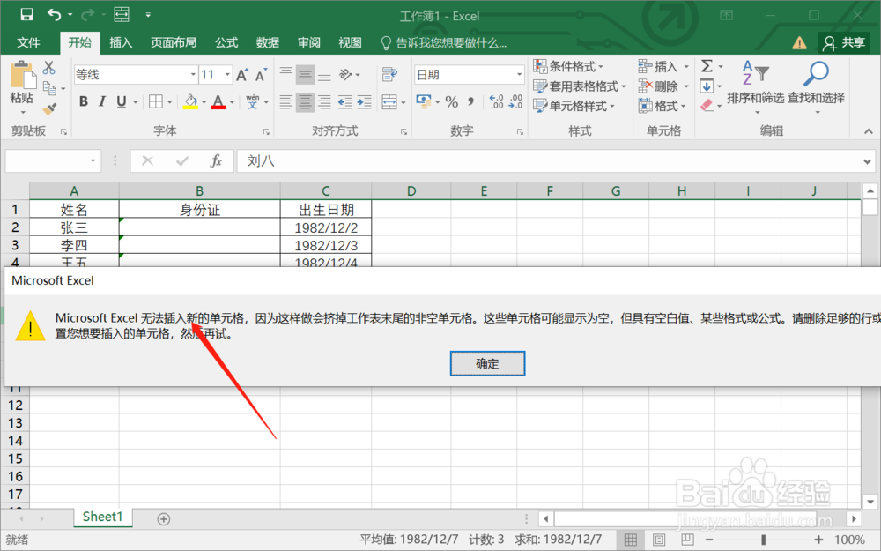
Task: Toggle Italic formatting
Action: pos(101,101)
